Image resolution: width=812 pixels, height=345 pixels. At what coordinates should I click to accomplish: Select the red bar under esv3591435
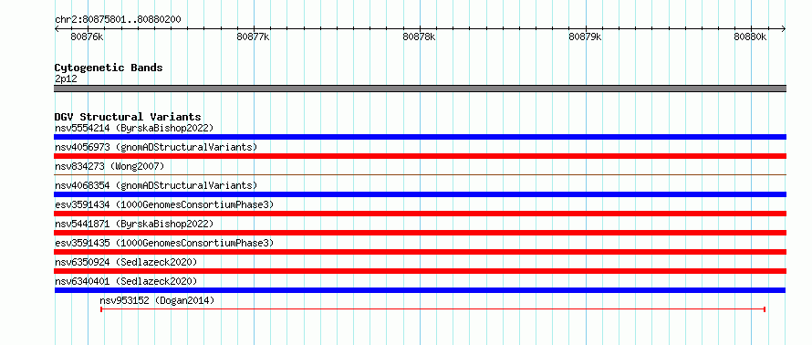[420, 252]
